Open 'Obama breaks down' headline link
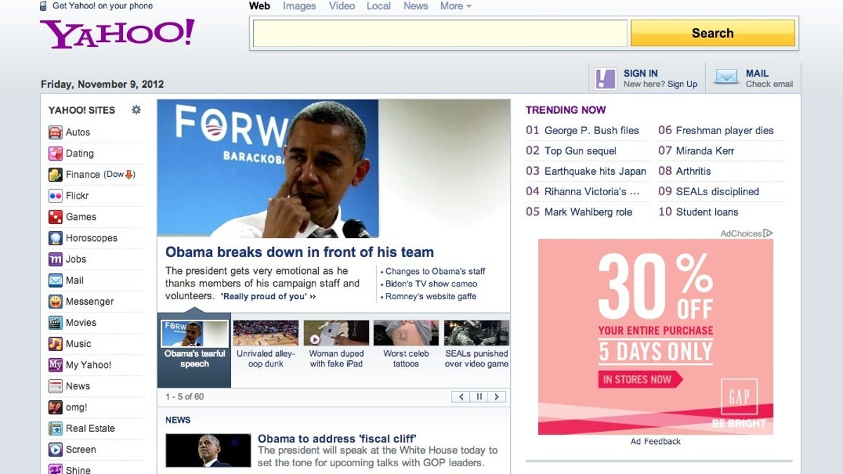This screenshot has width=843, height=474. [299, 252]
